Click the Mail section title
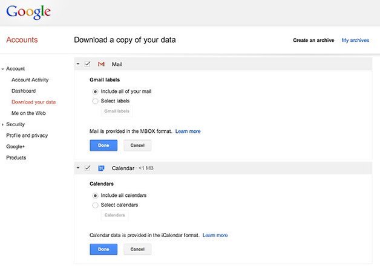Viewport: 380px width, 268px height. point(117,64)
